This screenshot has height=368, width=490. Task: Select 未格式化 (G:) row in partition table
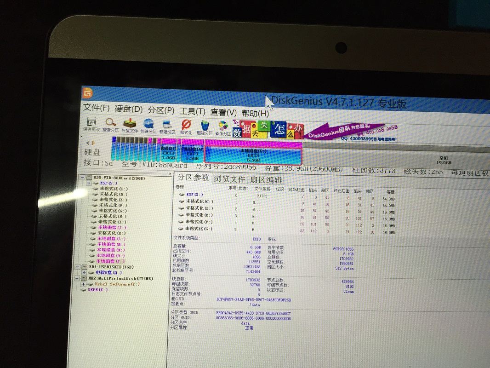(286, 230)
